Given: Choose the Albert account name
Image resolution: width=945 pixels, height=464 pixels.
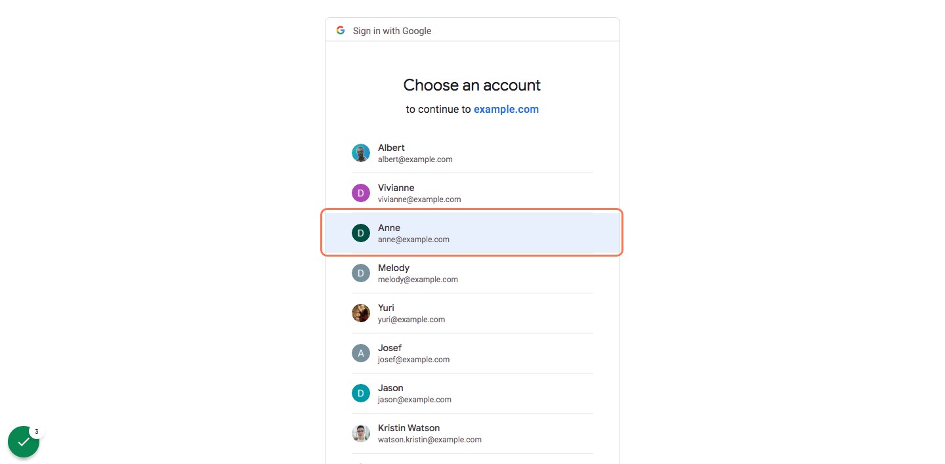Looking at the screenshot, I should click(391, 148).
